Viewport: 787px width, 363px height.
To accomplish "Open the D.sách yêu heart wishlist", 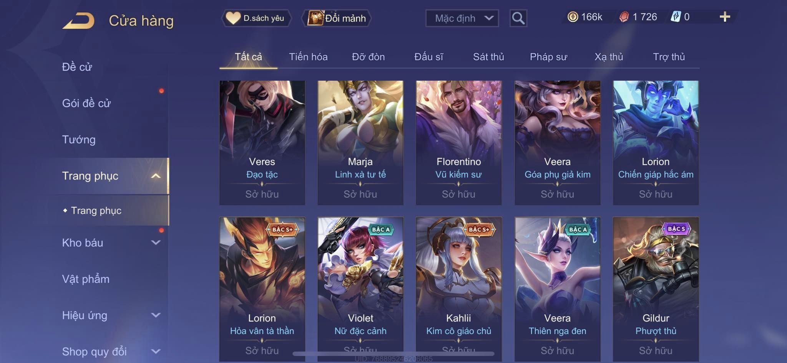I will [256, 18].
